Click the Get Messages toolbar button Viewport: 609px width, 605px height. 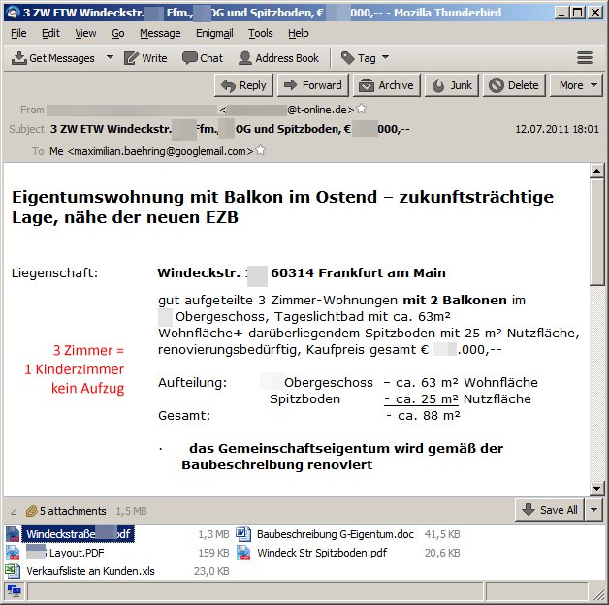pyautogui.click(x=54, y=58)
